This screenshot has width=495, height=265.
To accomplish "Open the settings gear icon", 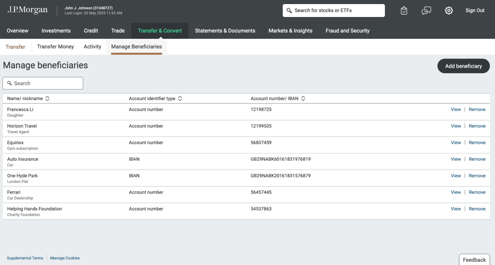I will click(x=449, y=11).
